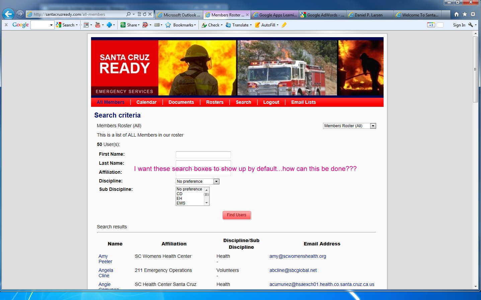Screen dimensions: 481x300
Task: Click the spell Check toolbar icon
Action: [x=204, y=25]
